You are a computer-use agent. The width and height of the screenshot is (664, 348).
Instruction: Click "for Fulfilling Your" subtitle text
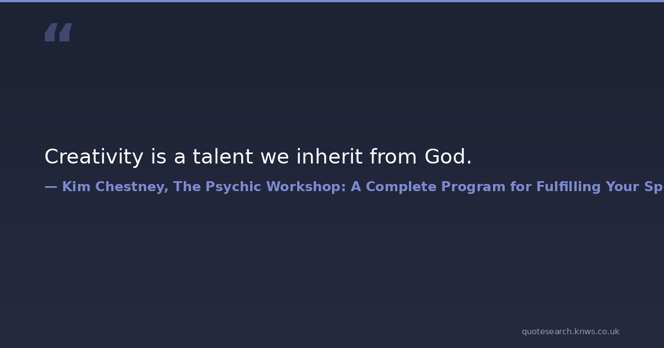[574, 187]
